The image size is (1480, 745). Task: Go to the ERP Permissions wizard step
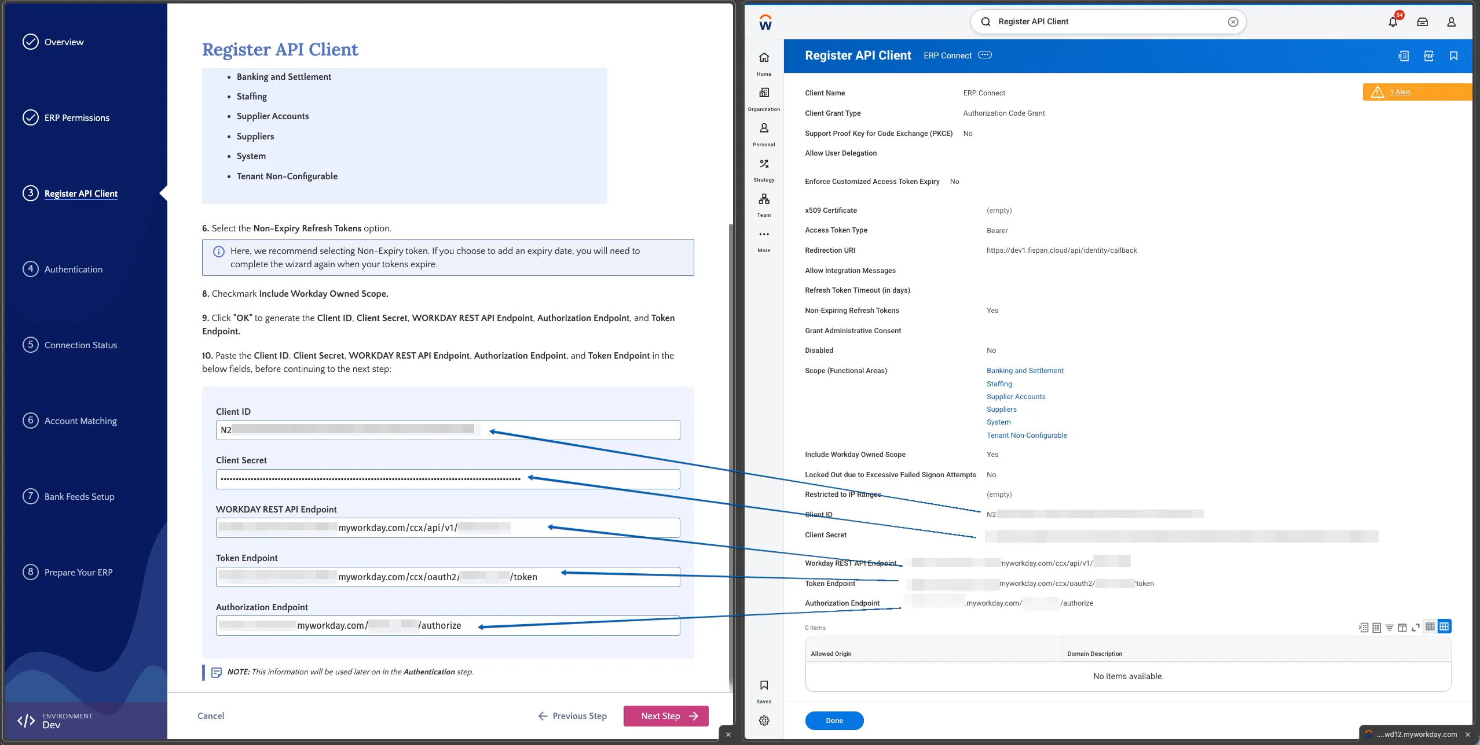click(x=65, y=117)
